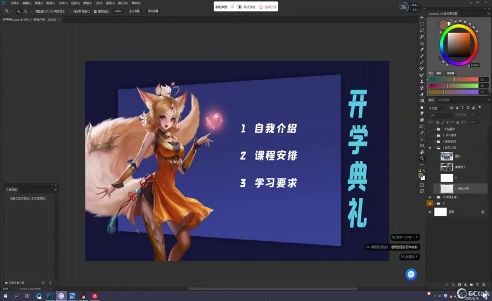Select the Horizontal Type tool
This screenshot has width=492, height=301.
(x=422, y=127)
